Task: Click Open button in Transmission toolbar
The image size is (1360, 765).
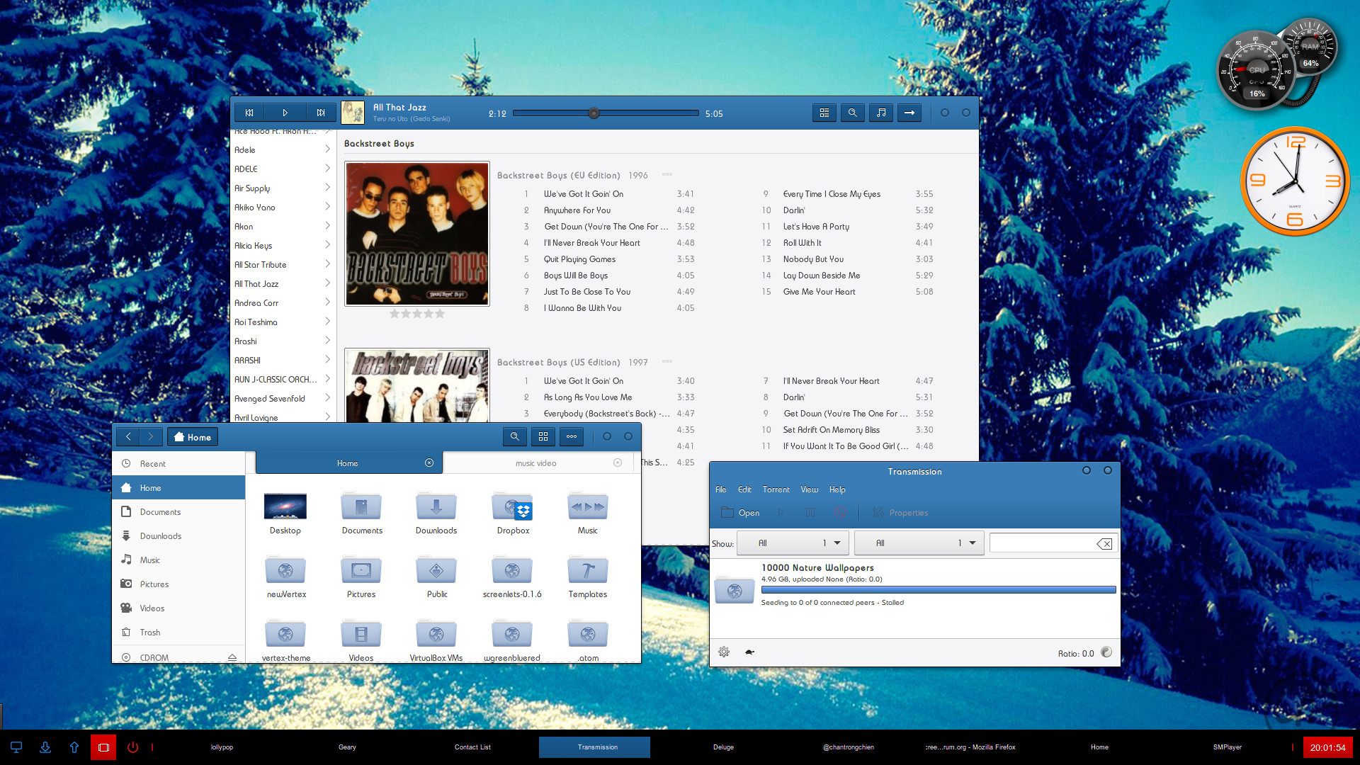Action: coord(740,512)
